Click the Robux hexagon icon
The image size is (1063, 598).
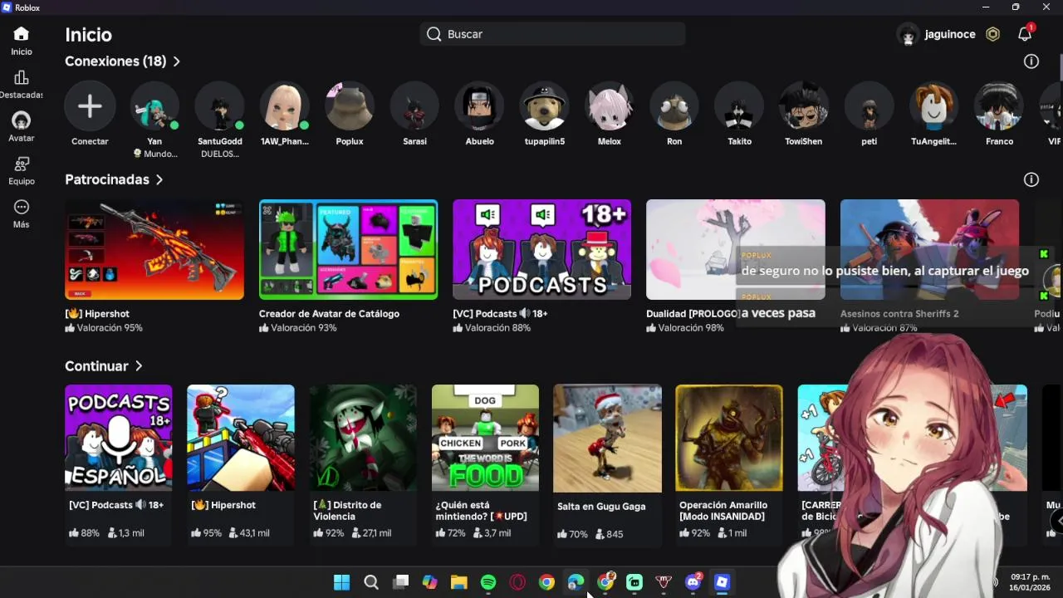[x=992, y=34]
